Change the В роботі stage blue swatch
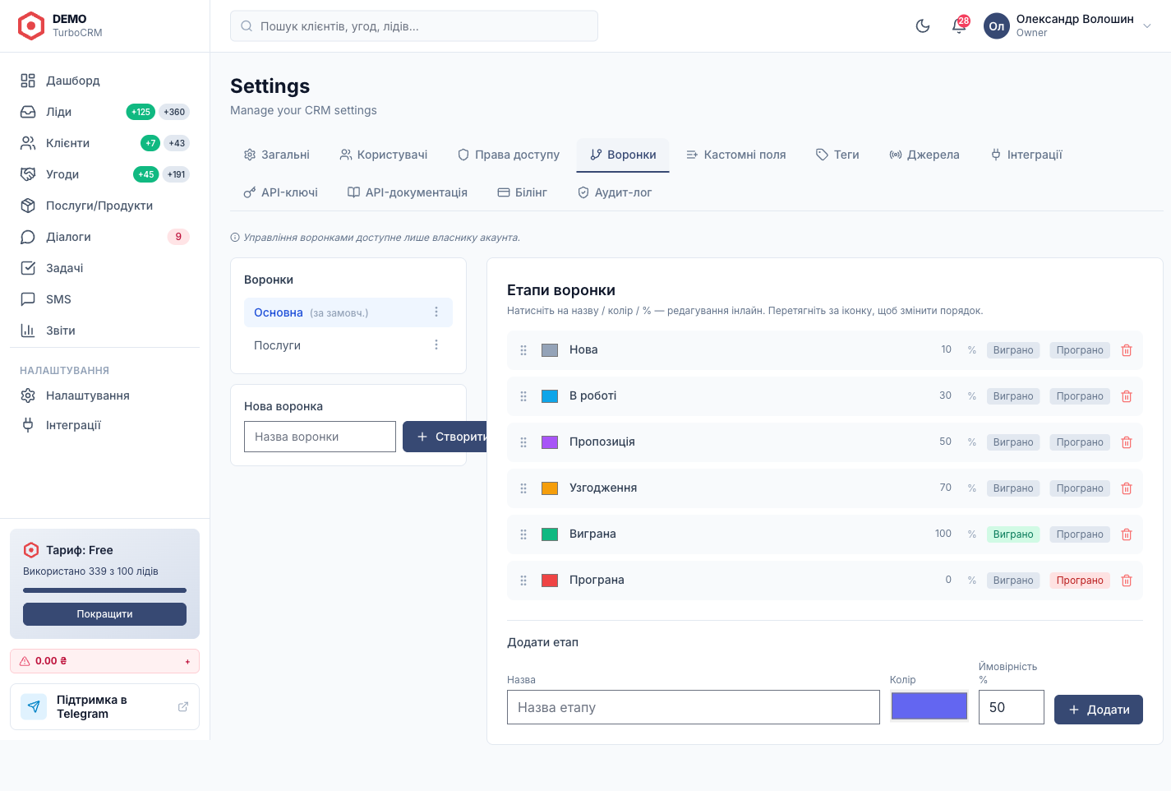The height and width of the screenshot is (791, 1171). click(x=550, y=396)
